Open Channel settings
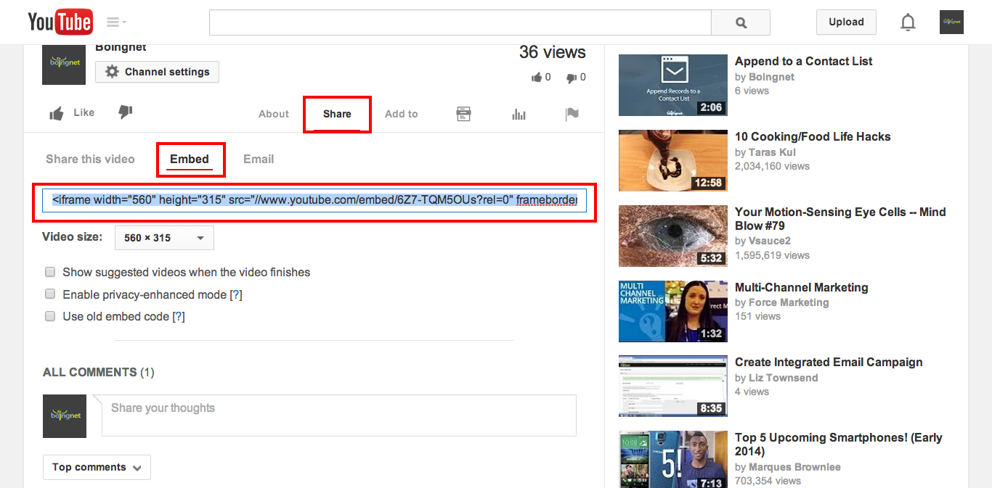Screen dimensions: 992x488 (x=157, y=72)
